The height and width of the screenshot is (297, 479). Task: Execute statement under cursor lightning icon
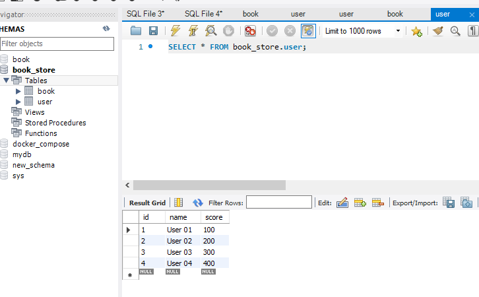193,31
